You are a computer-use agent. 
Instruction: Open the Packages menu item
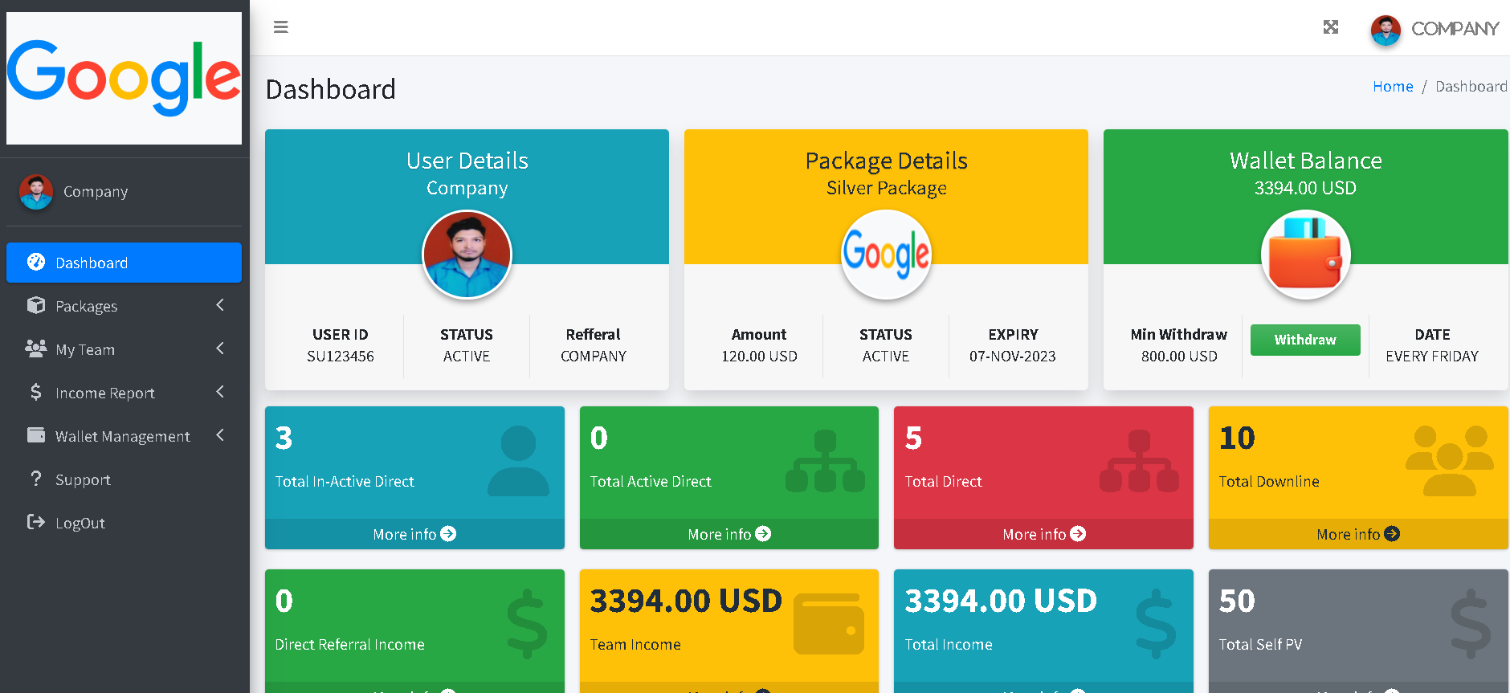[x=124, y=306]
